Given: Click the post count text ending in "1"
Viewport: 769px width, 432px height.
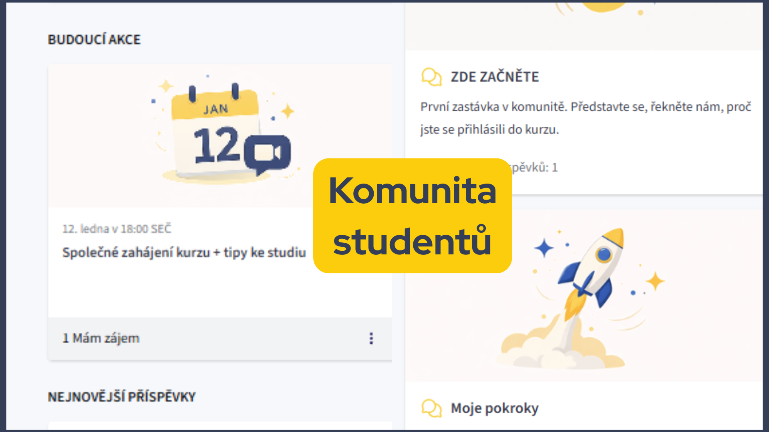Looking at the screenshot, I should point(535,167).
